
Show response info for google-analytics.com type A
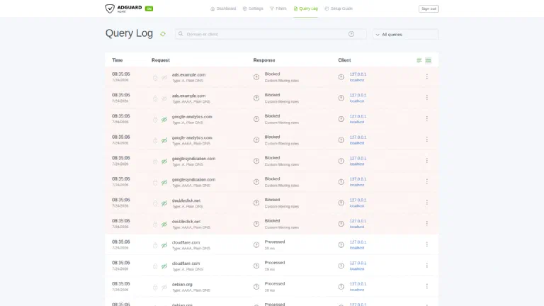[x=256, y=119]
